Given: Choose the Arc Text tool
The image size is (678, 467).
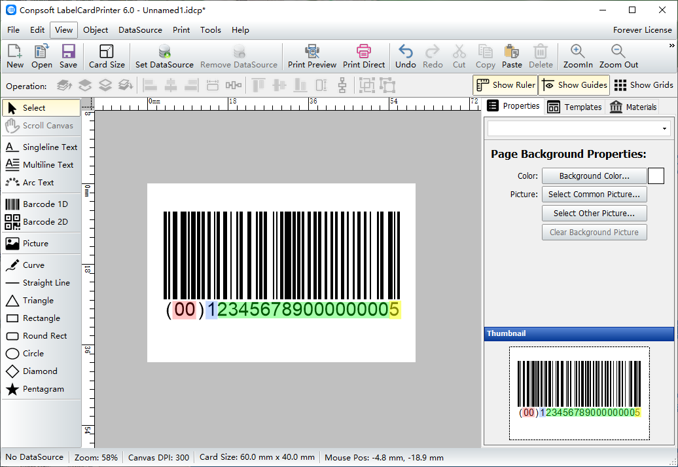Looking at the screenshot, I should pyautogui.click(x=41, y=183).
